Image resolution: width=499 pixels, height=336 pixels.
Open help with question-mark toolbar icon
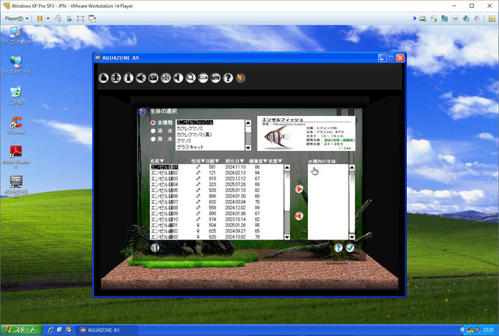coord(228,78)
